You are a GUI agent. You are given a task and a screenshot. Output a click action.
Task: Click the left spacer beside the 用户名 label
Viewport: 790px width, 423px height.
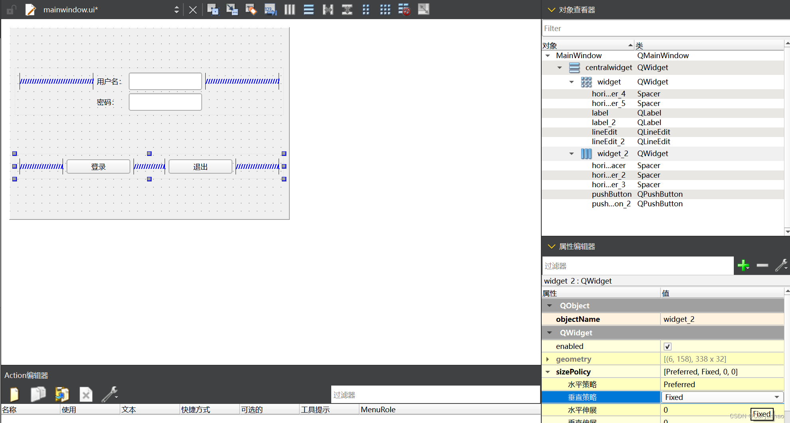56,81
